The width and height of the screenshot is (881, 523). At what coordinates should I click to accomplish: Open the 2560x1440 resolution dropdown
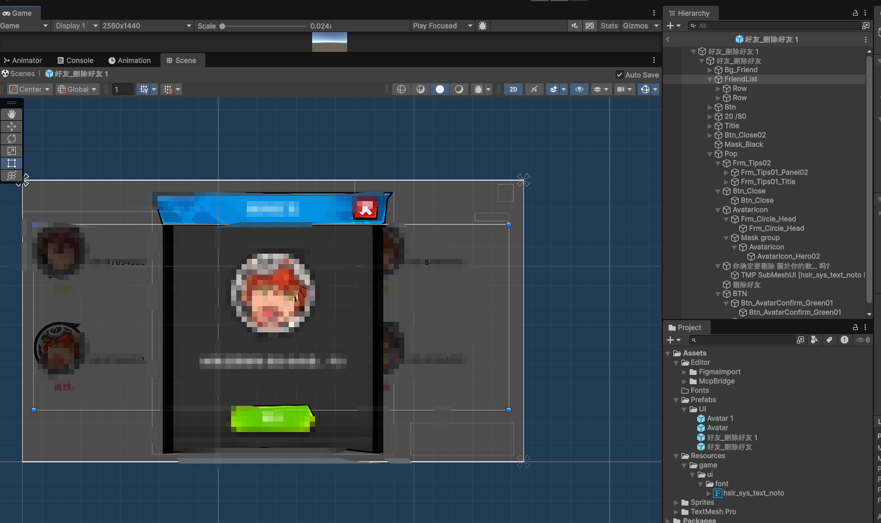pos(146,26)
